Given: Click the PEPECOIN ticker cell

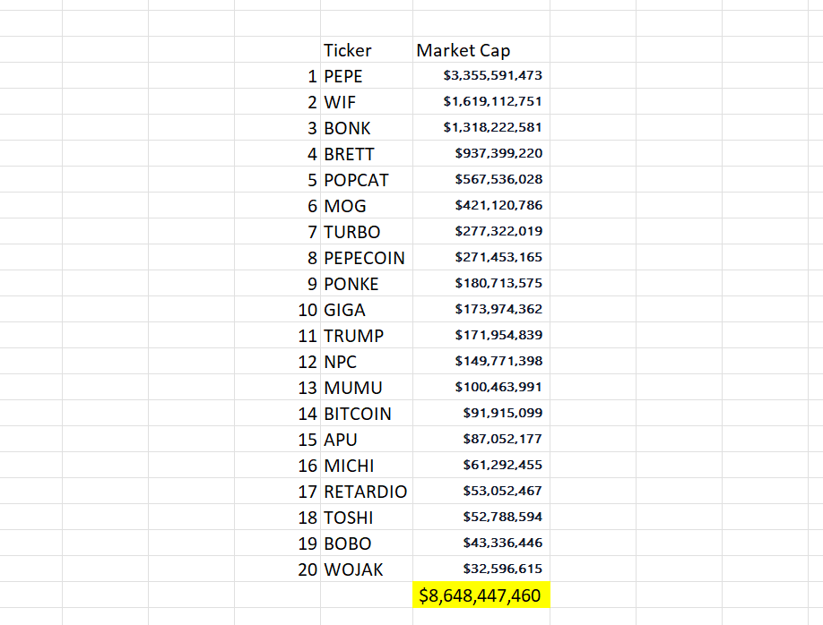Looking at the screenshot, I should (367, 258).
